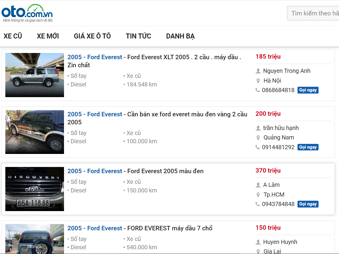Click the 184.548 km mileage
The width and height of the screenshot is (339, 254).
click(x=142, y=84)
